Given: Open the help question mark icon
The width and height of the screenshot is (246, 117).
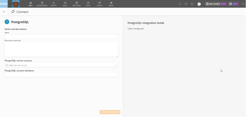Looking at the screenshot, I should tap(192, 4).
